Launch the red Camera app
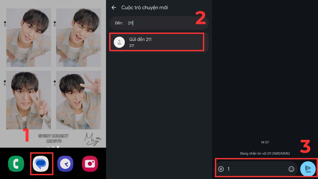The height and width of the screenshot is (179, 318). tap(90, 164)
